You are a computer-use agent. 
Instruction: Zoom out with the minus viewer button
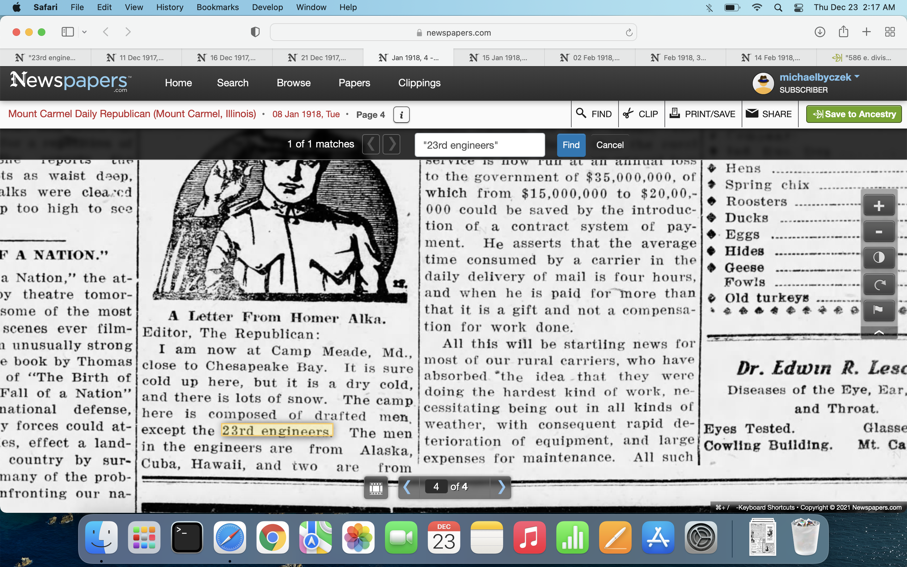pos(879,232)
